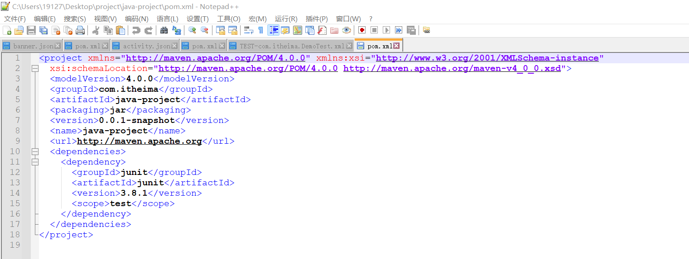Click the packaging value jar

[x=118, y=110]
